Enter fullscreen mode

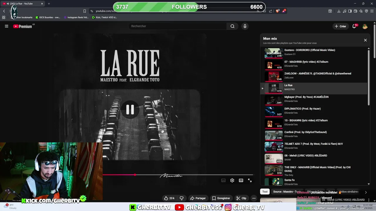point(250,181)
